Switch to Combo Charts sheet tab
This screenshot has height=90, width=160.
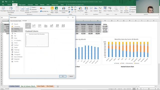(x=14, y=86)
